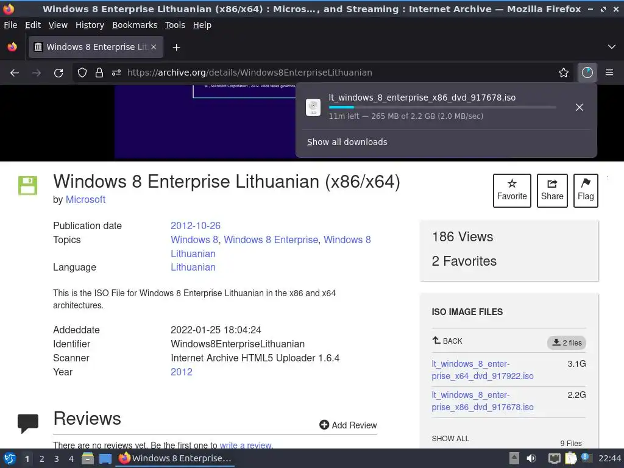Click the 2 Favorites text
Viewport: 624px width, 468px height.
tap(464, 261)
